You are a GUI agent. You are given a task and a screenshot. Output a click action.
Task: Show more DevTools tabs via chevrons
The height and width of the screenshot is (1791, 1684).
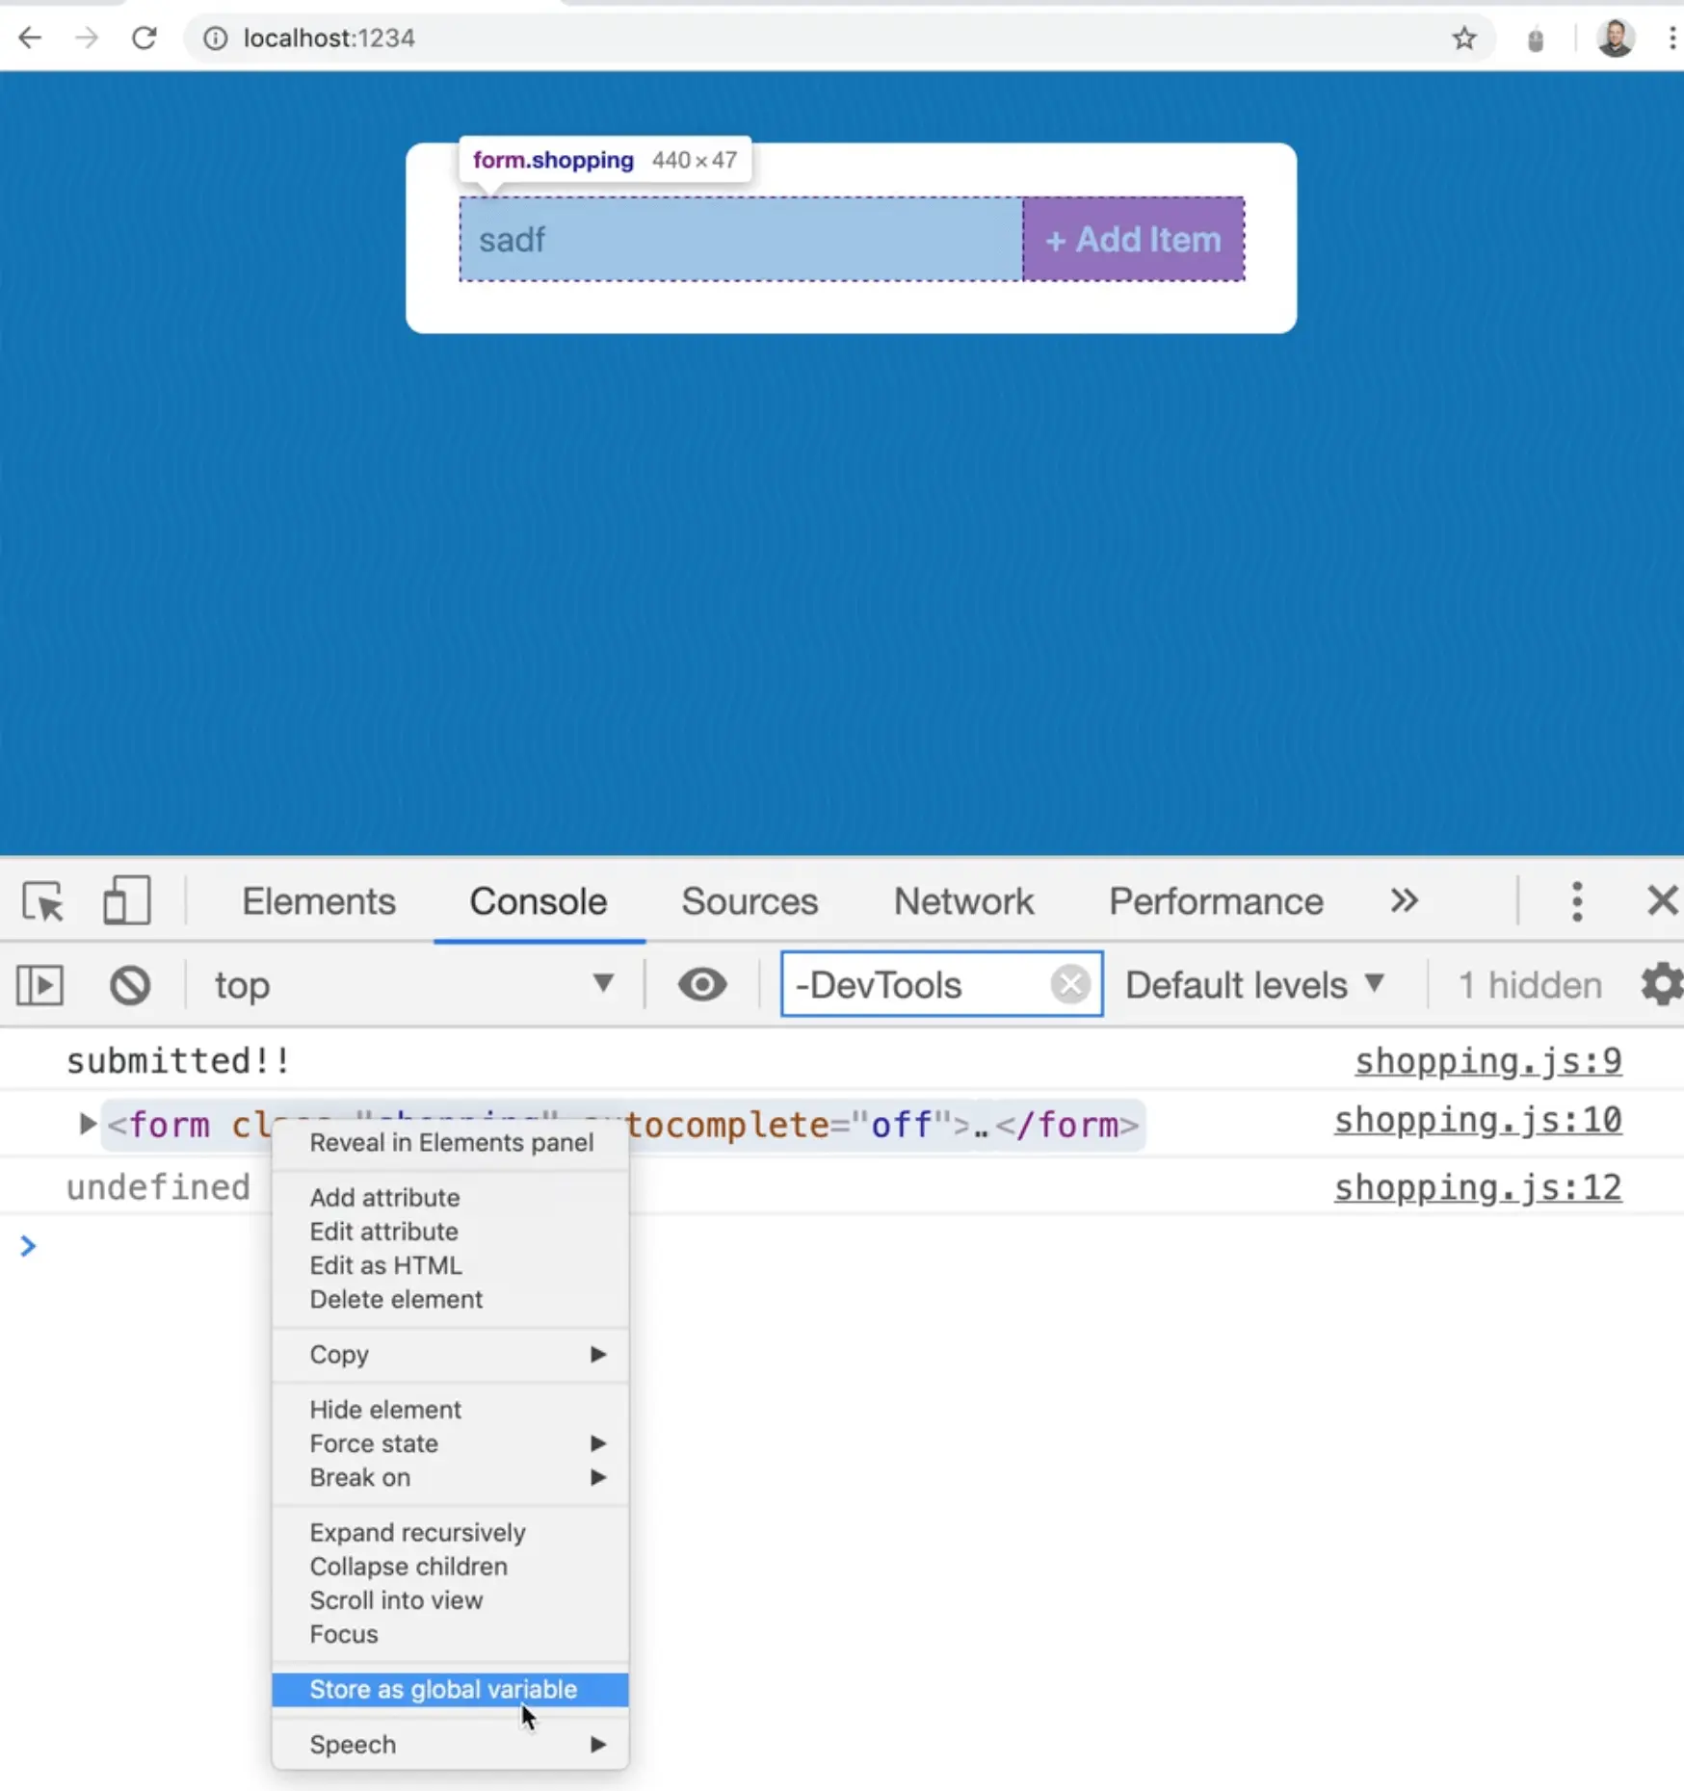click(1404, 902)
